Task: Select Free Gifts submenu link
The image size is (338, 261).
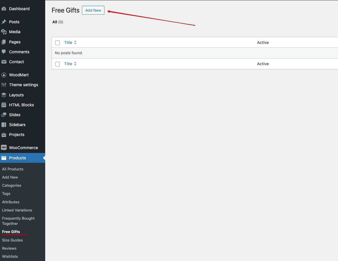Action: pos(11,232)
